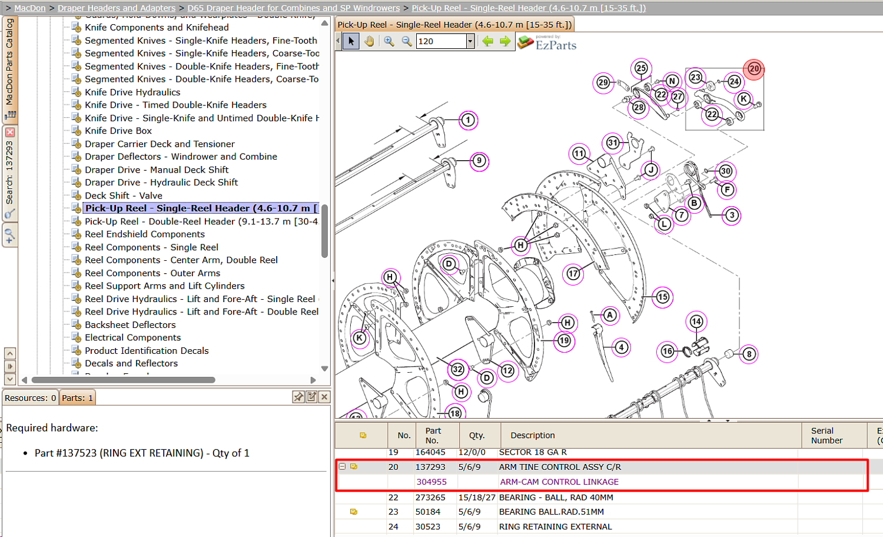Click the Knife Drive Box tree icon

pyautogui.click(x=76, y=131)
